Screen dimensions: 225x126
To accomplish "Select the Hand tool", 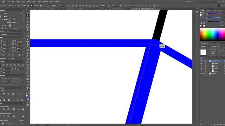I will (27, 87).
